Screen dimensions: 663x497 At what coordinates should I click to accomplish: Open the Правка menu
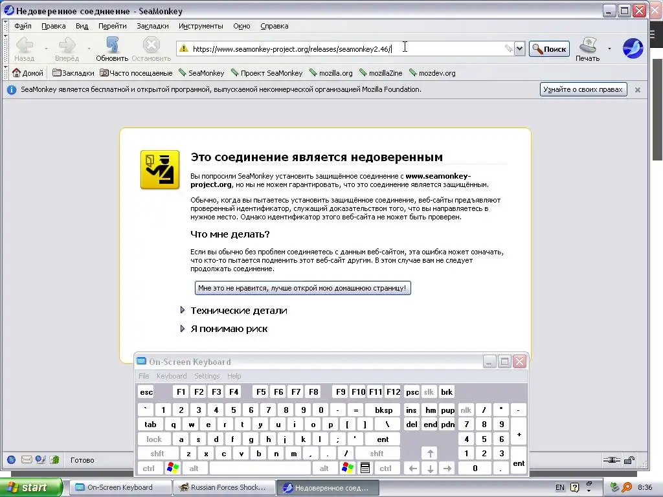pyautogui.click(x=53, y=26)
